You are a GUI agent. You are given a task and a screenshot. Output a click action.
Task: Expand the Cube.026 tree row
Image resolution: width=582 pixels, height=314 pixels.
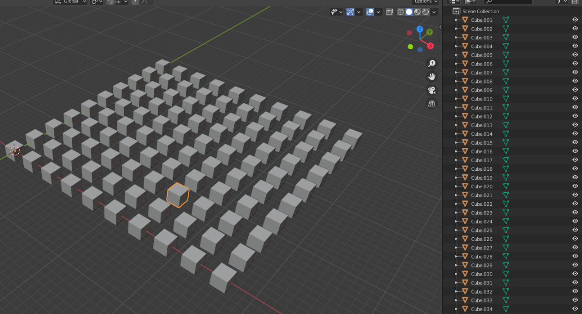(456, 239)
